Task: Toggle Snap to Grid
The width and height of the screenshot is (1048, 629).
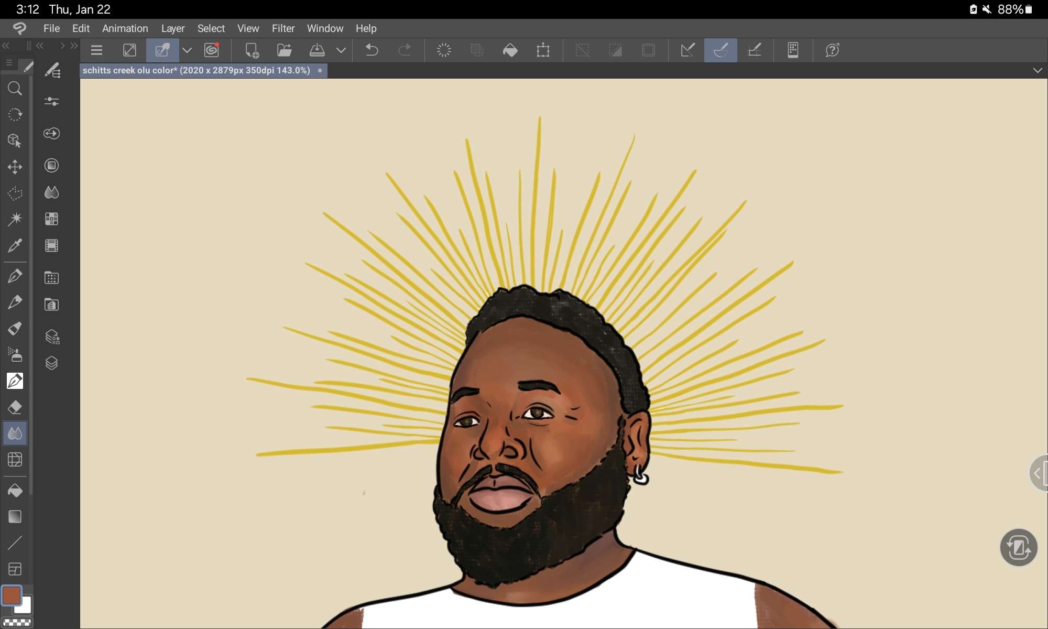Action: [x=754, y=50]
